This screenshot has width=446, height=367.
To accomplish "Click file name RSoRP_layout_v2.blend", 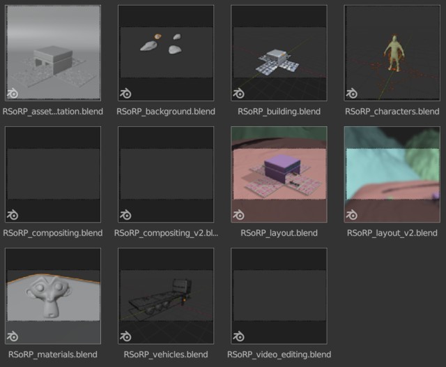I will click(x=392, y=233).
